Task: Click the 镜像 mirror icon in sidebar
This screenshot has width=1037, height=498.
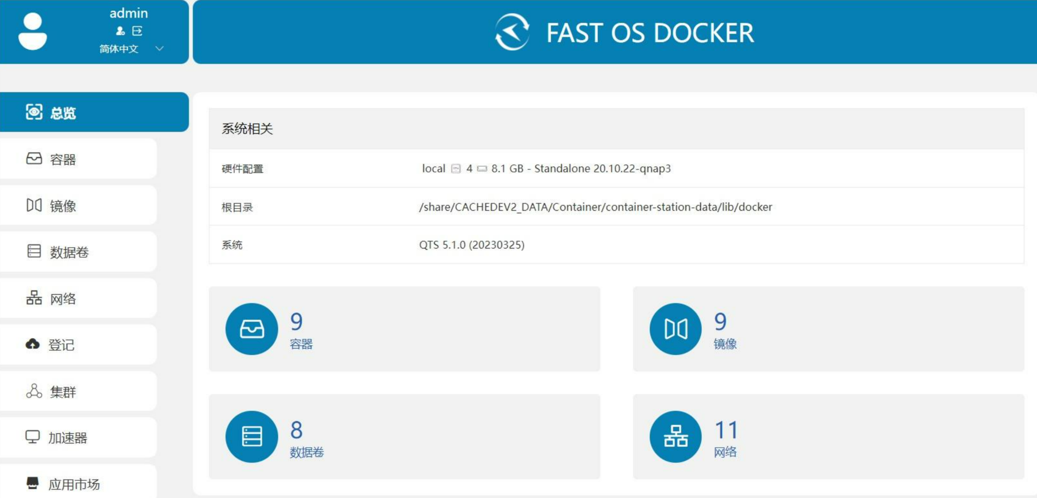Action: [x=34, y=205]
